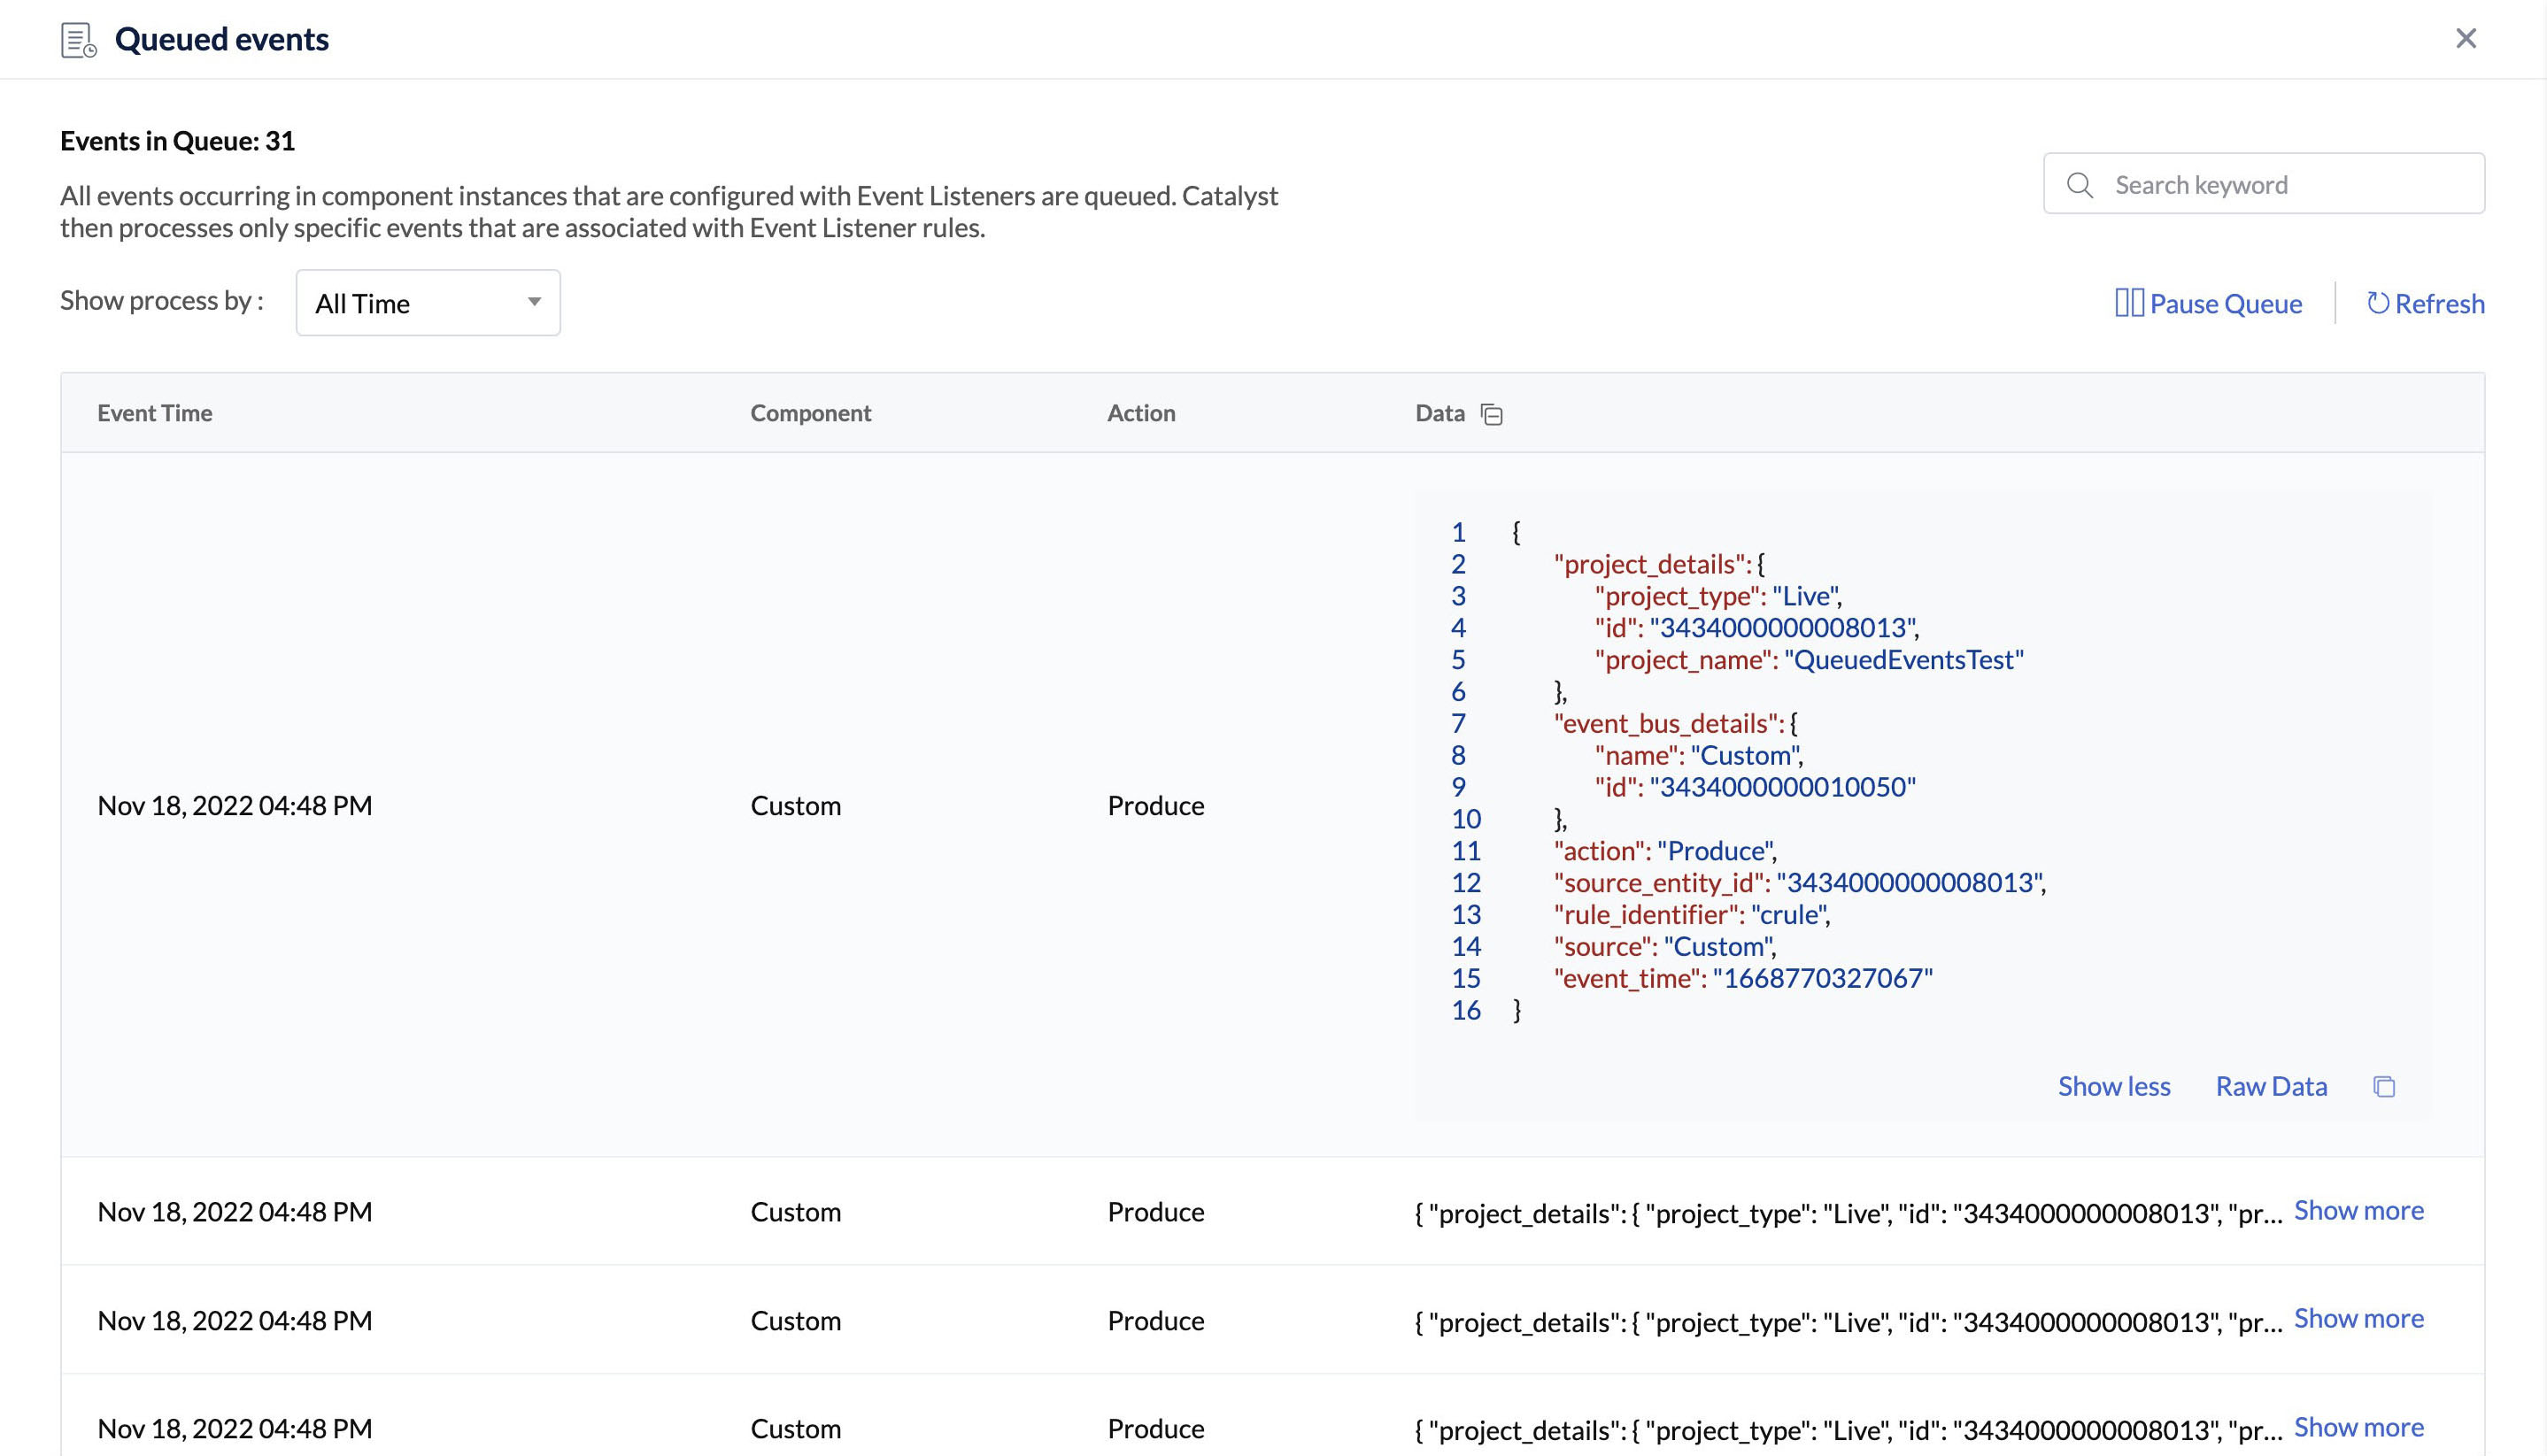Refresh the queued events list
This screenshot has height=1456, width=2547.
click(2426, 303)
